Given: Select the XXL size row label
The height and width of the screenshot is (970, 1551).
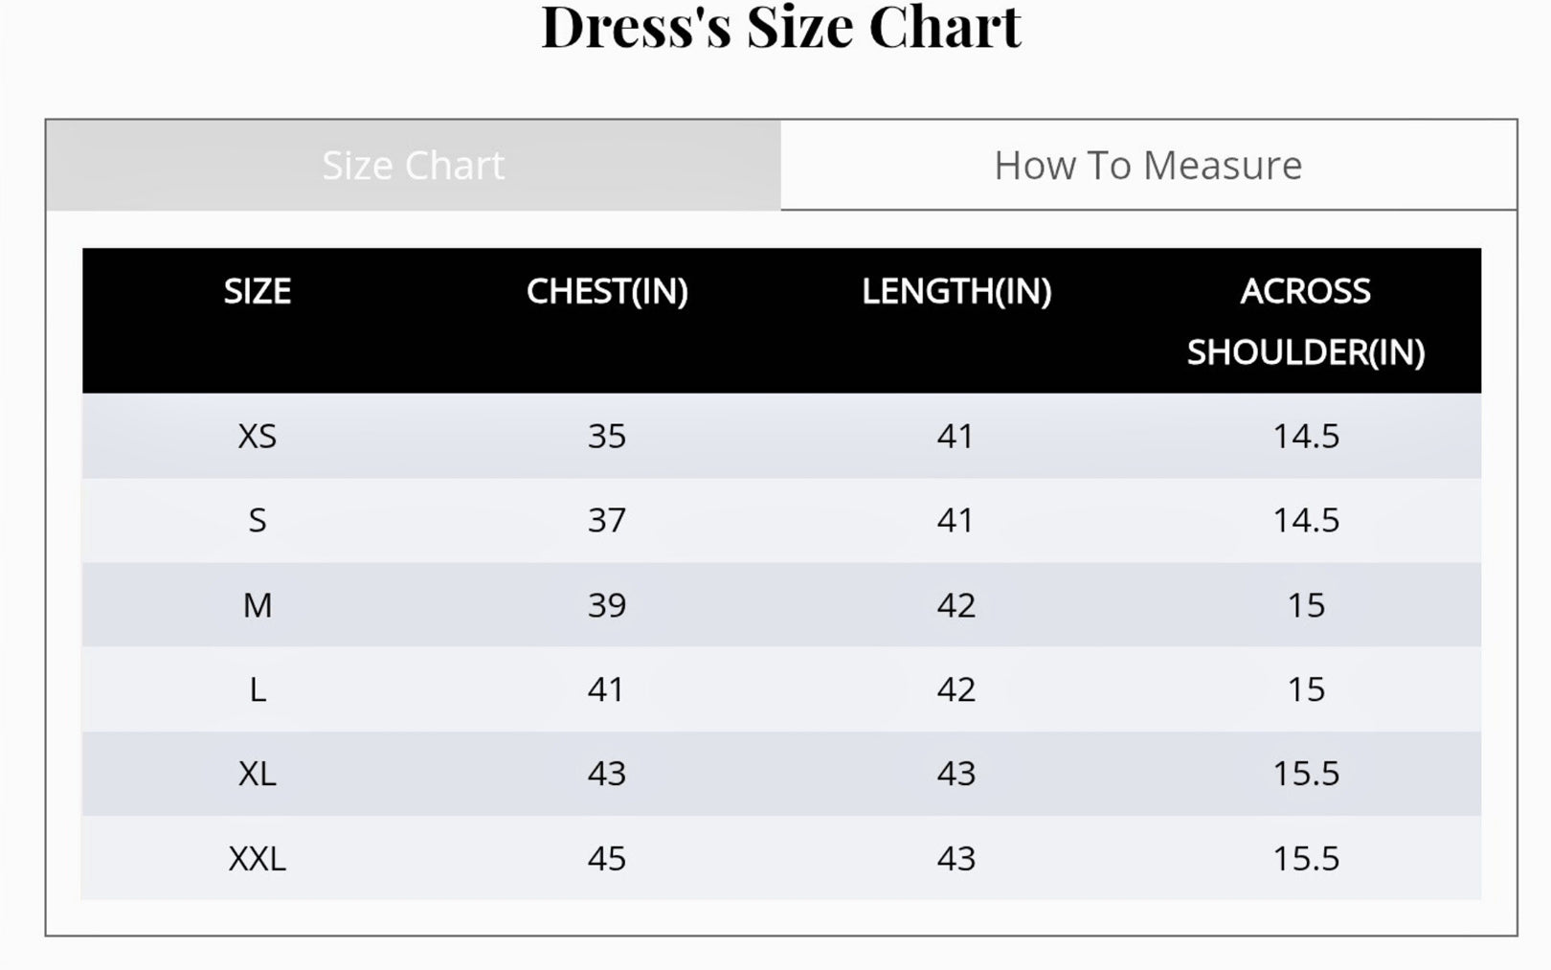Looking at the screenshot, I should [x=258, y=859].
